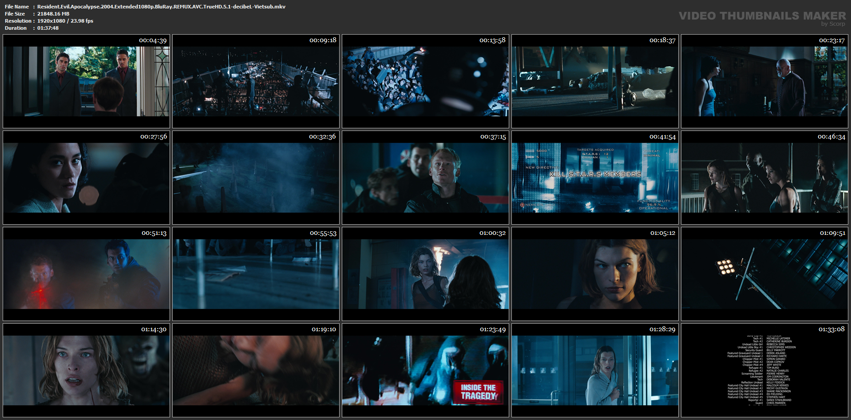Pick the thumbnail at 01:09:51
851x420 pixels.
(x=764, y=274)
